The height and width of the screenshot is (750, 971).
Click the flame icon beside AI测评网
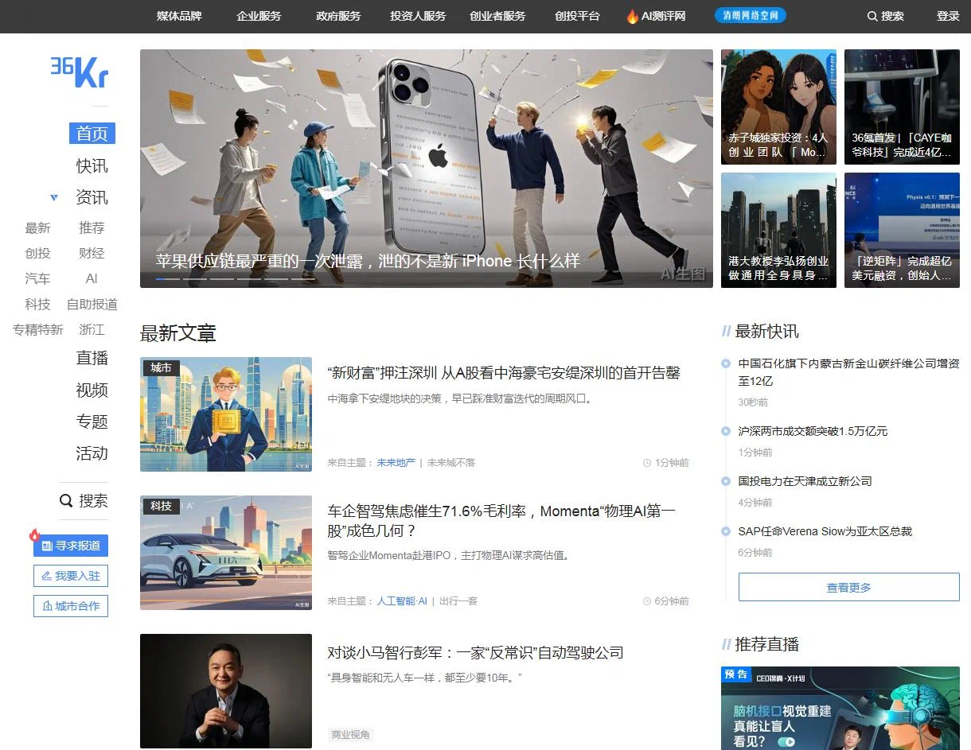tap(632, 16)
